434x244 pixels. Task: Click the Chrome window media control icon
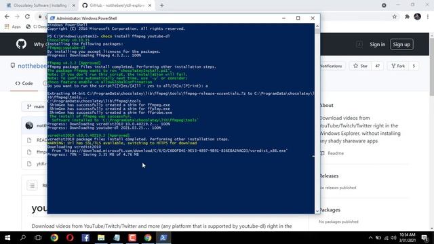click(x=384, y=5)
